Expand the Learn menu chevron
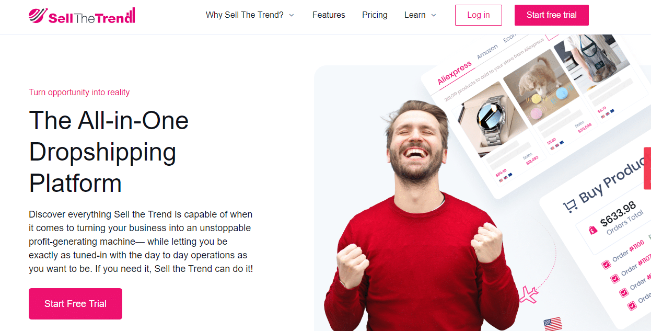The width and height of the screenshot is (651, 331). click(x=433, y=15)
